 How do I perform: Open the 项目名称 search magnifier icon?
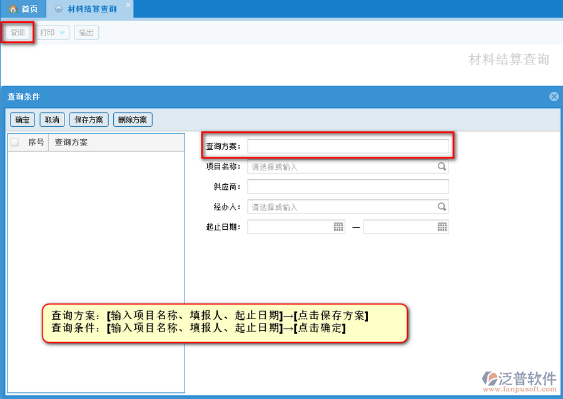pos(442,166)
